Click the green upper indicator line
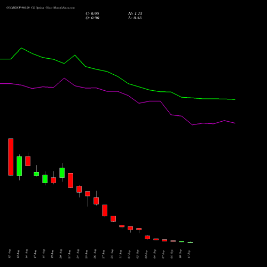Viewport: 267px width, 267px height. [x=117, y=76]
